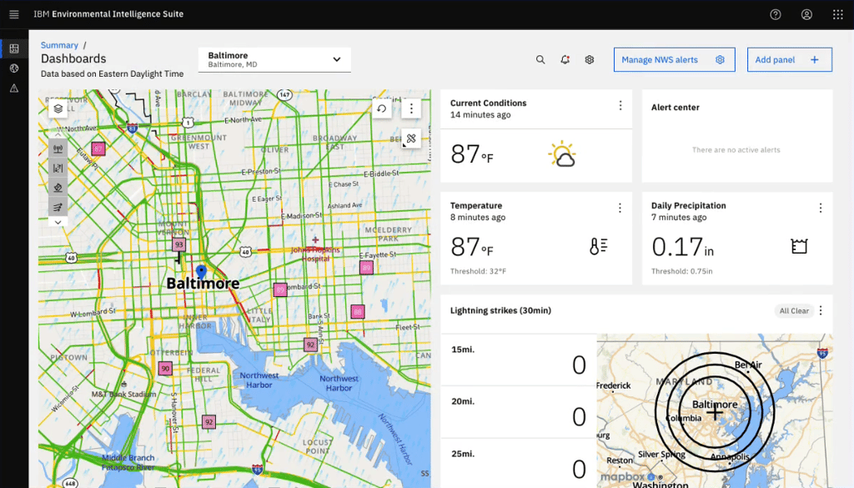The image size is (854, 488).
Task: Open the map panel overflow menu
Action: click(411, 108)
